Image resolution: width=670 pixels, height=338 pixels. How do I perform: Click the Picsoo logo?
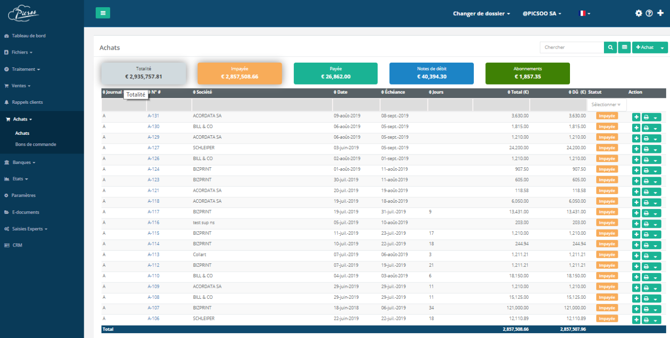(x=23, y=13)
